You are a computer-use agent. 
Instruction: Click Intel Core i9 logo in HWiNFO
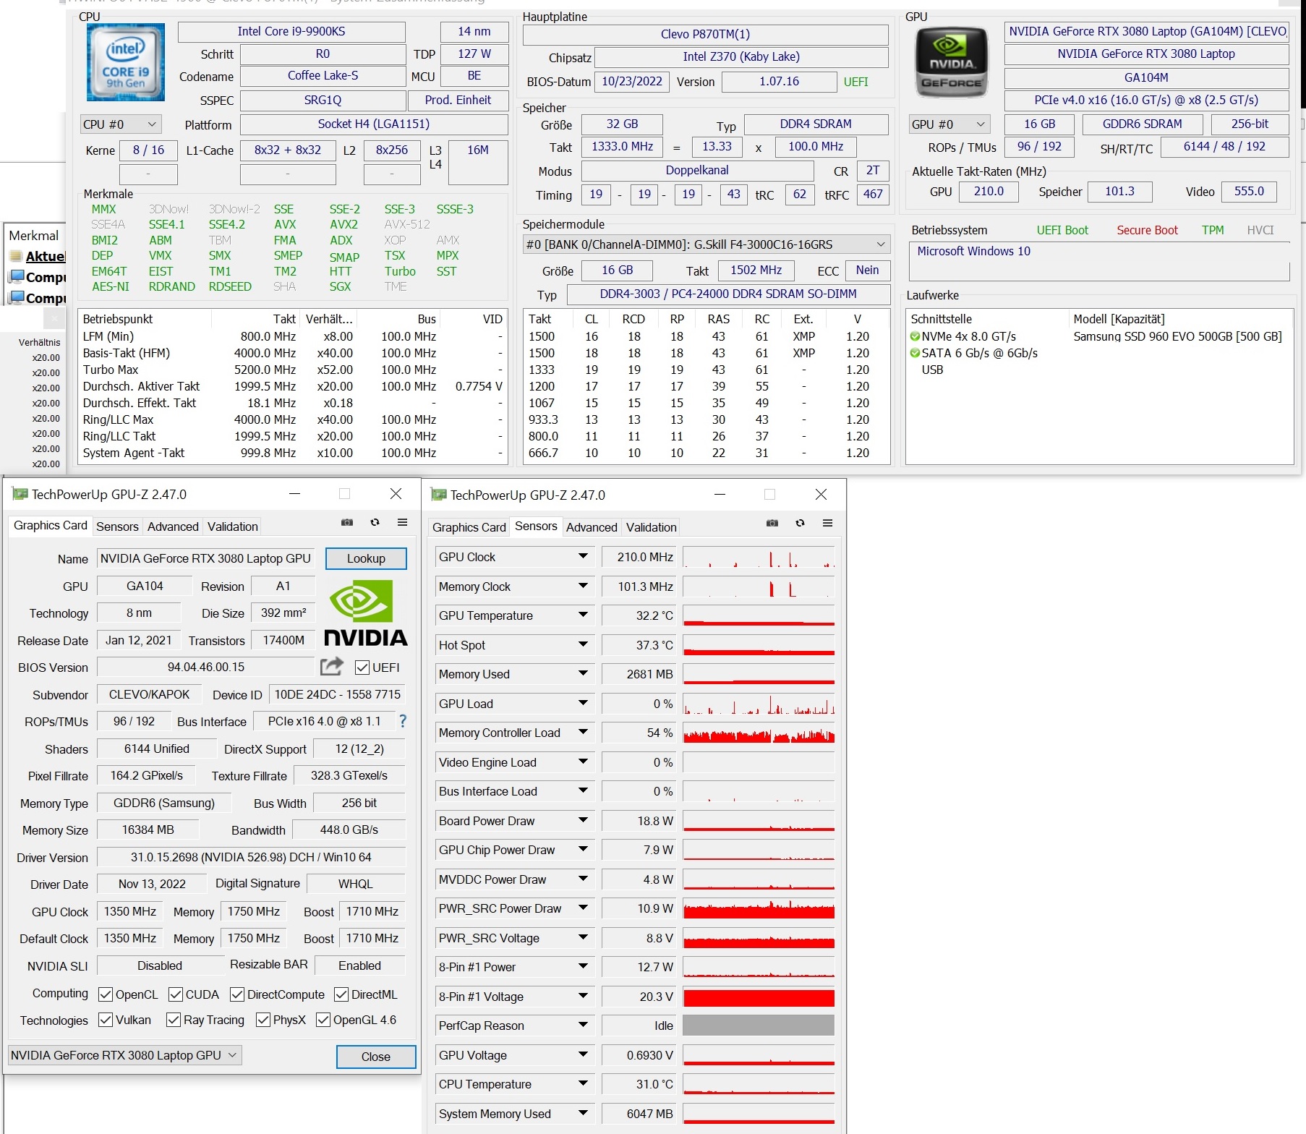tap(126, 62)
